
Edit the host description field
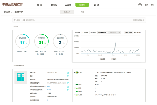click(68, 76)
